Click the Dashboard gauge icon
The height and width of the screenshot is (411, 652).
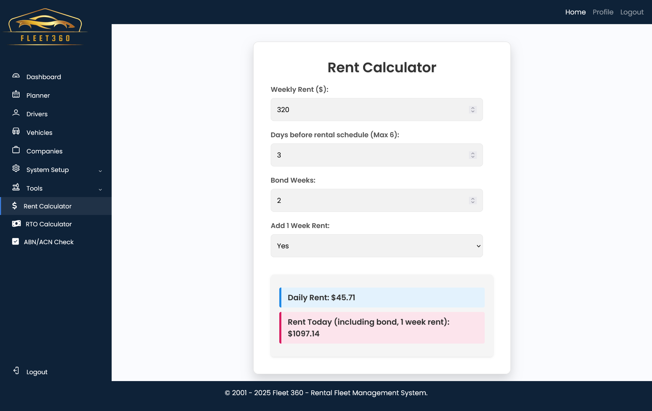[x=16, y=76]
